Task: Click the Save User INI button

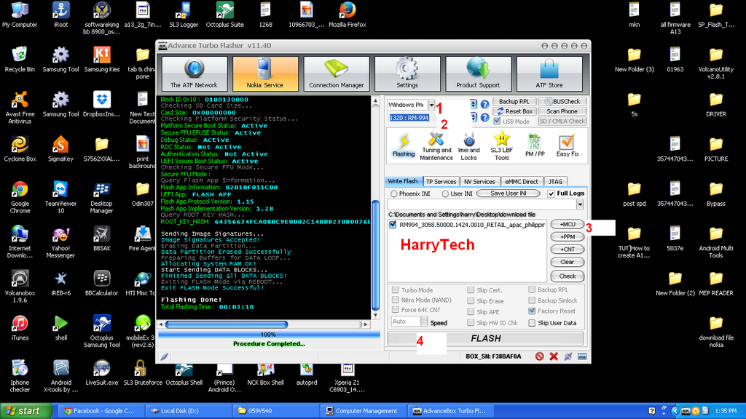Action: (508, 193)
